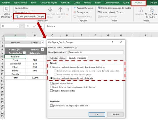Open the Desenvolvedor tab
The width and height of the screenshot is (158, 120).
point(112,3)
